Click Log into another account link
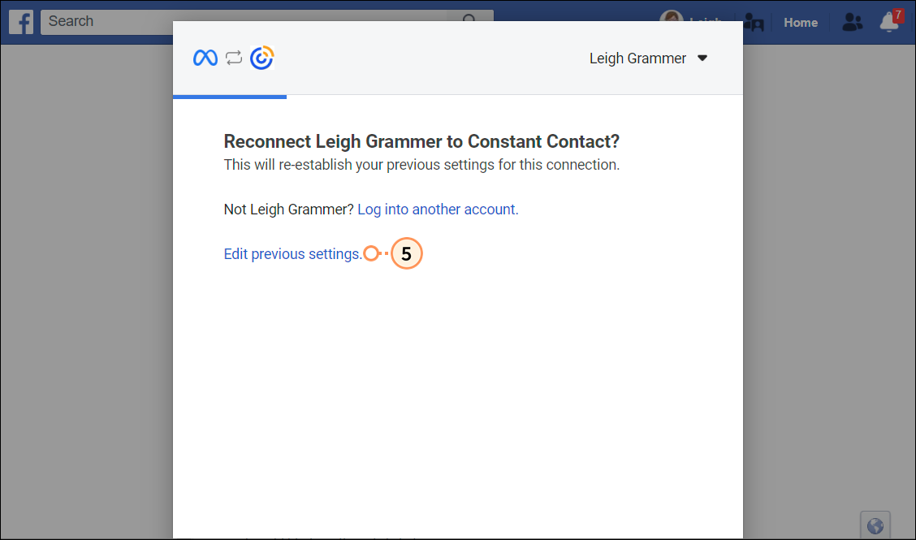This screenshot has width=916, height=540. [438, 210]
